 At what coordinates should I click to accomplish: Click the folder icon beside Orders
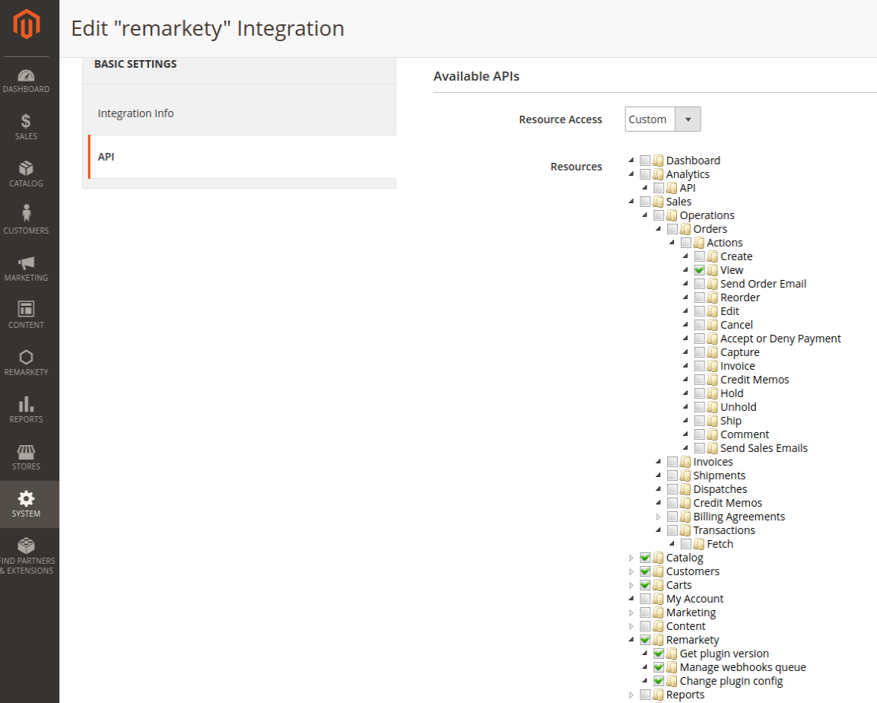[685, 229]
